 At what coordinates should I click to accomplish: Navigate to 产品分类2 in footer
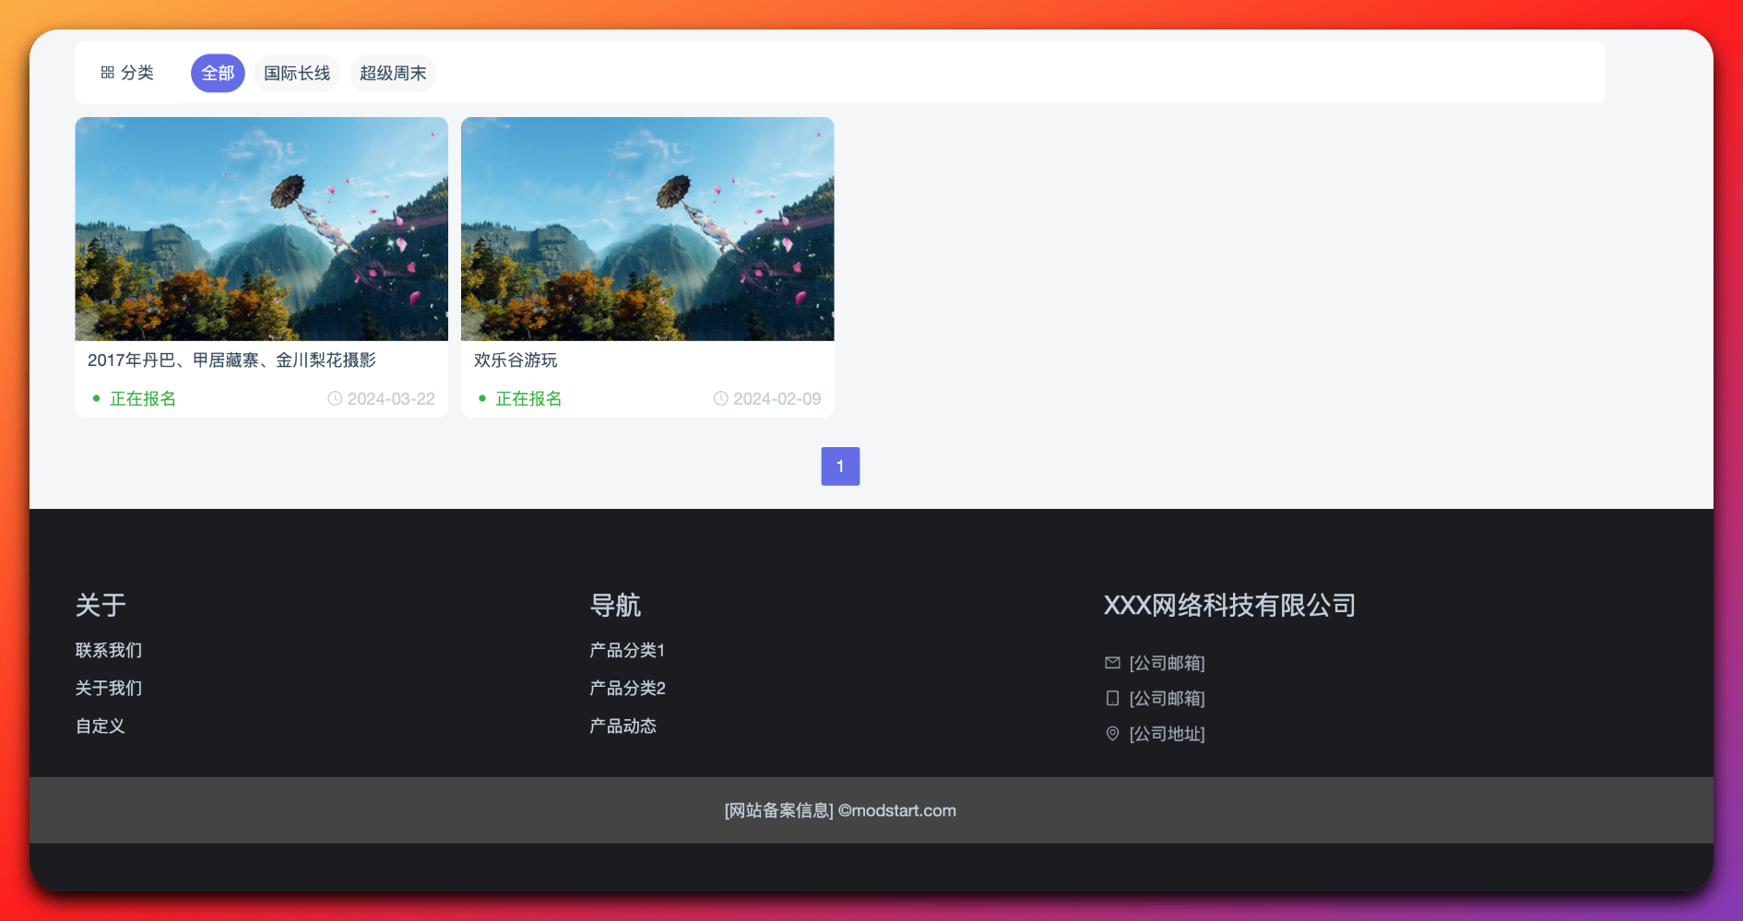[627, 688]
